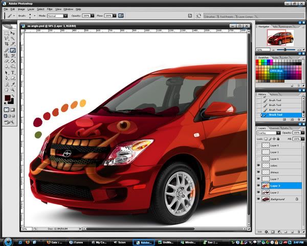307x246 pixels.
Task: Open the layer Fill arrow
Action: pos(303,139)
